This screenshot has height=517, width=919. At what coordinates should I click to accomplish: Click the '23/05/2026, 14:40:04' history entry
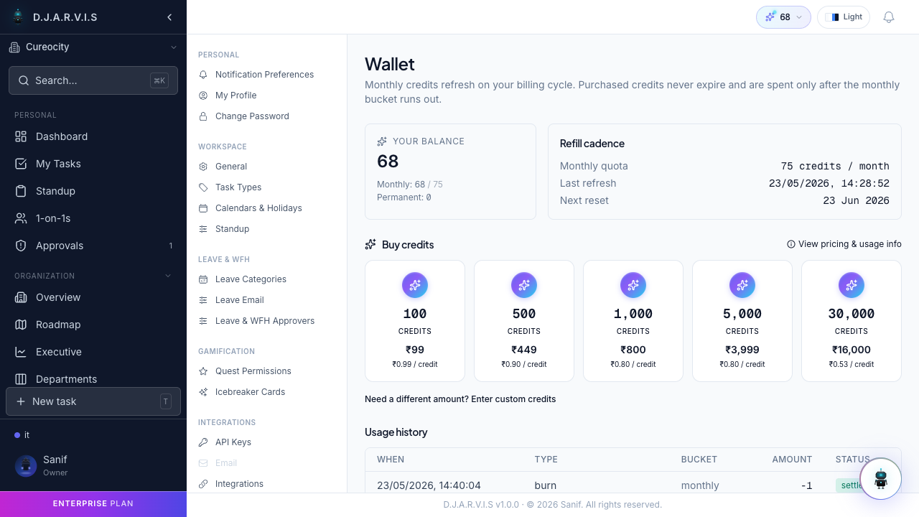coord(429,485)
